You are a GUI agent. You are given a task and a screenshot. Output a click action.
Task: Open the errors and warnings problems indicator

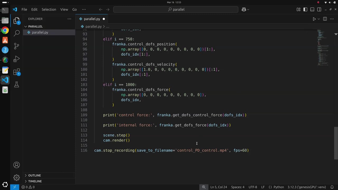tap(28, 187)
